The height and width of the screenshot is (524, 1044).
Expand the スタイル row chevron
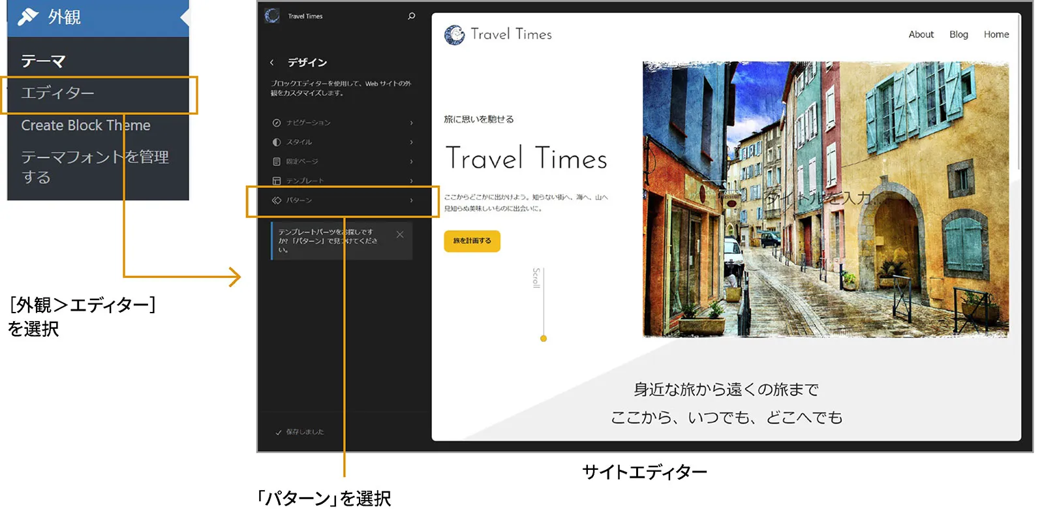[x=411, y=142]
